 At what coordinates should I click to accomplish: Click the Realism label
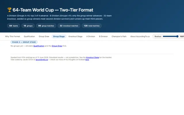point(158,37)
